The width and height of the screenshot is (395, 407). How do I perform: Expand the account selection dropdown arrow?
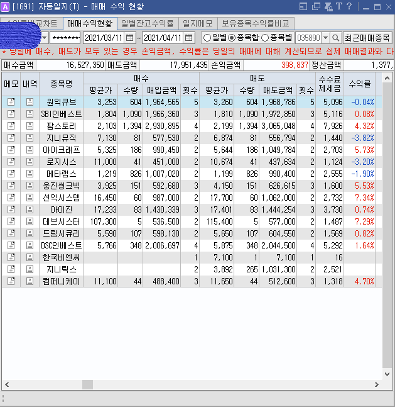(x=44, y=38)
